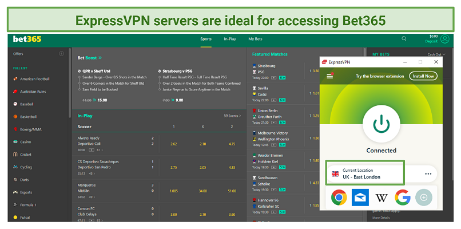The image size is (461, 229).
Task: Select odds 3.00 for Cancun FC
Action: [173, 215]
